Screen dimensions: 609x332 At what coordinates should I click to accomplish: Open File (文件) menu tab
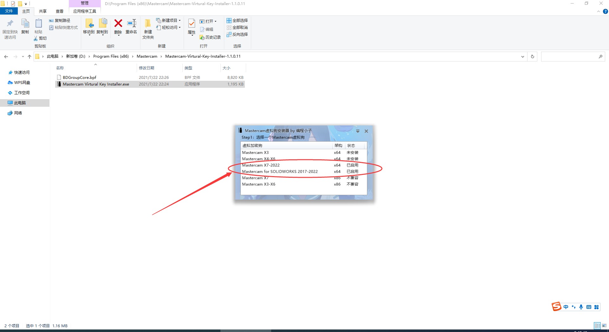coord(9,11)
